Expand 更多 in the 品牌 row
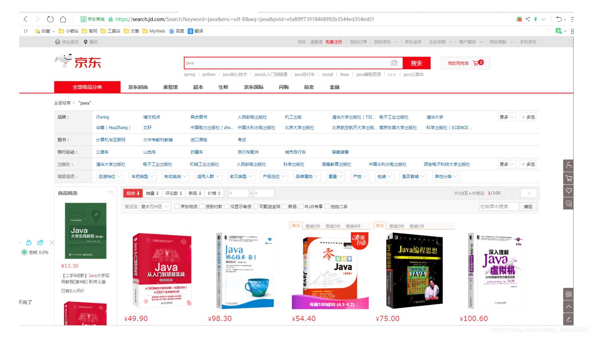The width and height of the screenshot is (592, 337). [507, 117]
